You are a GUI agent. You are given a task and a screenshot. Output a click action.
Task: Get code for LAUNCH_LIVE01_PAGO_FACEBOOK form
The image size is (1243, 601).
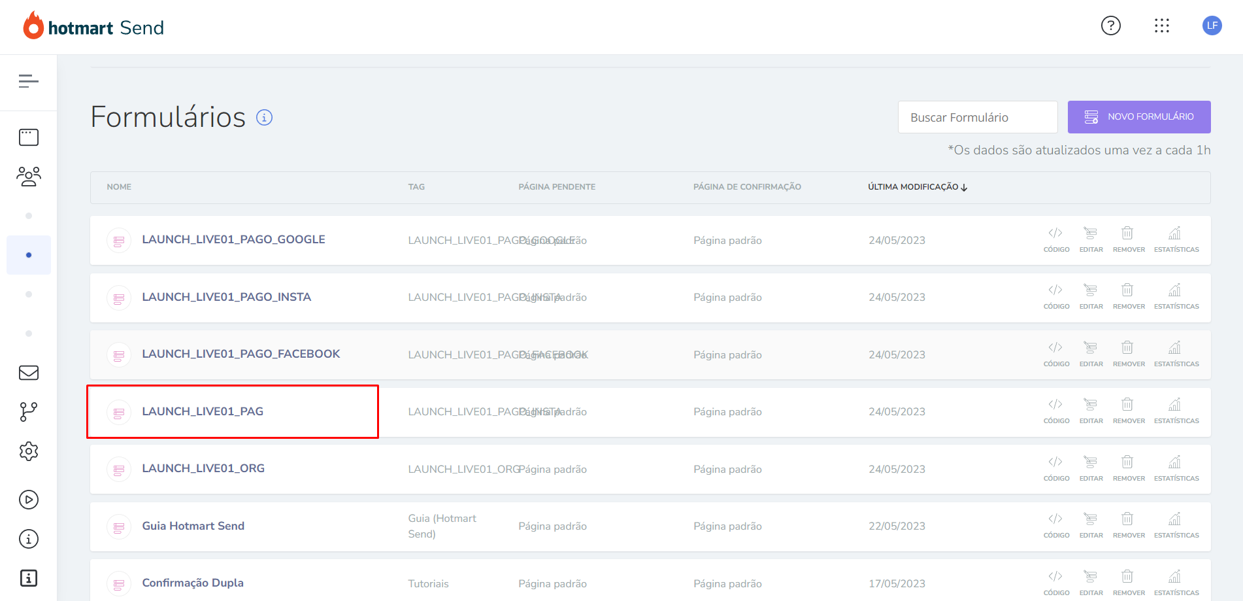1056,354
